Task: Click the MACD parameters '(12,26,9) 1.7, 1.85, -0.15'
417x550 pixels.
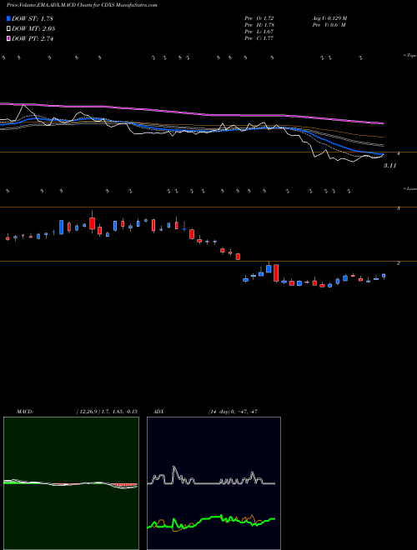Action: coord(107,412)
